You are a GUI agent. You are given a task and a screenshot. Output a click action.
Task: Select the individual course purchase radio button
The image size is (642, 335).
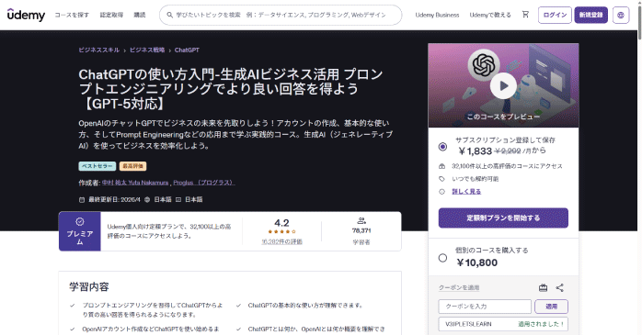[x=442, y=258]
